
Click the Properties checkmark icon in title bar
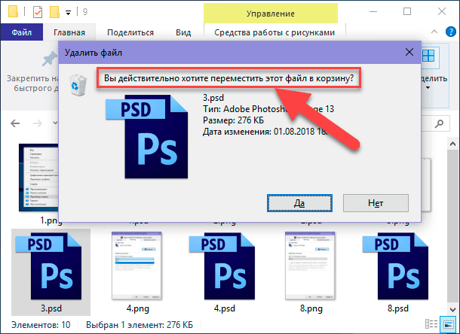(38, 12)
